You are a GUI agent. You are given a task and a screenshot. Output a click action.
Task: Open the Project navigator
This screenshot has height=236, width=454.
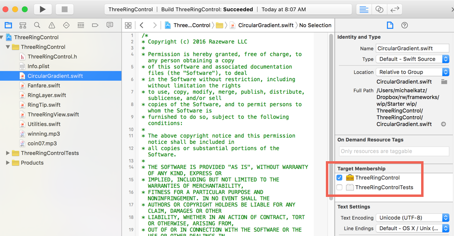[8, 25]
